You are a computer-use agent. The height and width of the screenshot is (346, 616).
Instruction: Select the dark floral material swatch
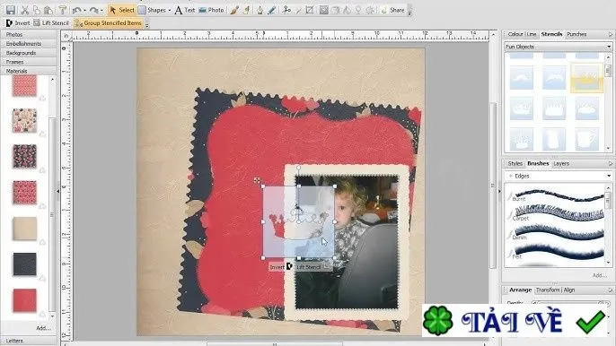click(24, 156)
